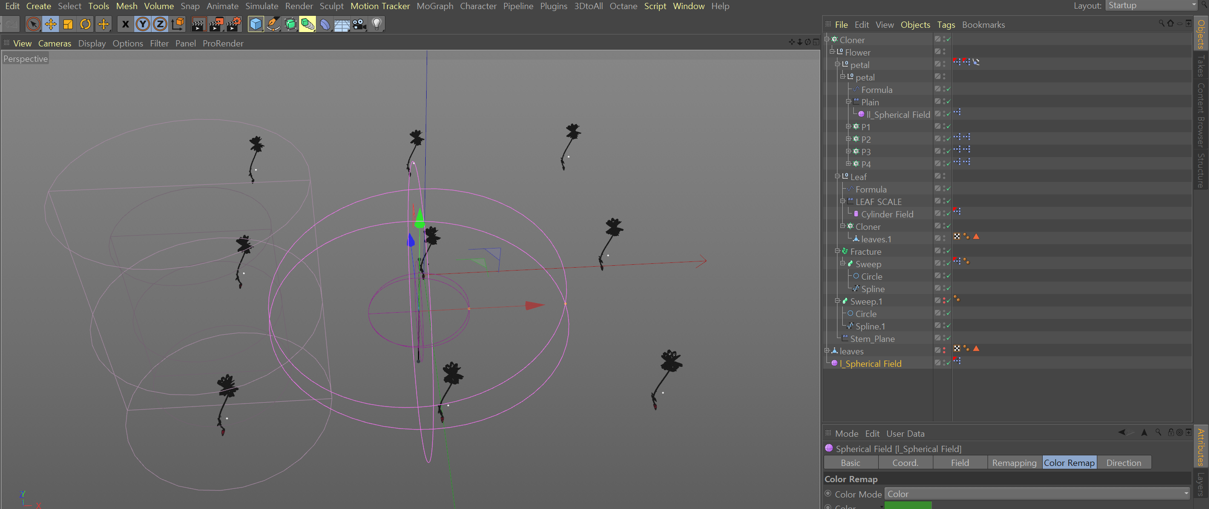Click the green Color swatch
The image size is (1209, 509).
coord(908,505)
